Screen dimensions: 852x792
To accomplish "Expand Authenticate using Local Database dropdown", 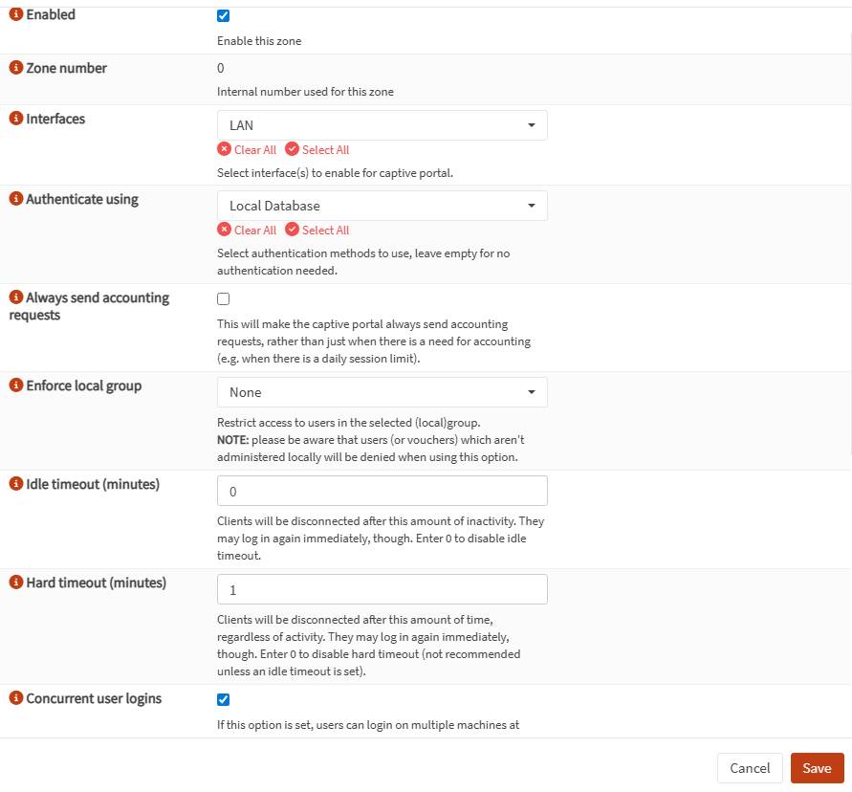I will [382, 206].
